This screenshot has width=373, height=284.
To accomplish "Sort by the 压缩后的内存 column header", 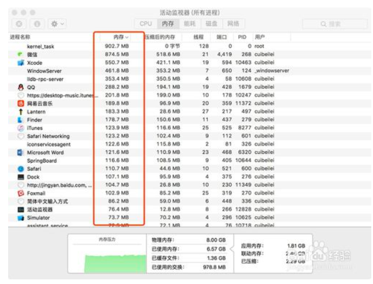I will 160,37.
